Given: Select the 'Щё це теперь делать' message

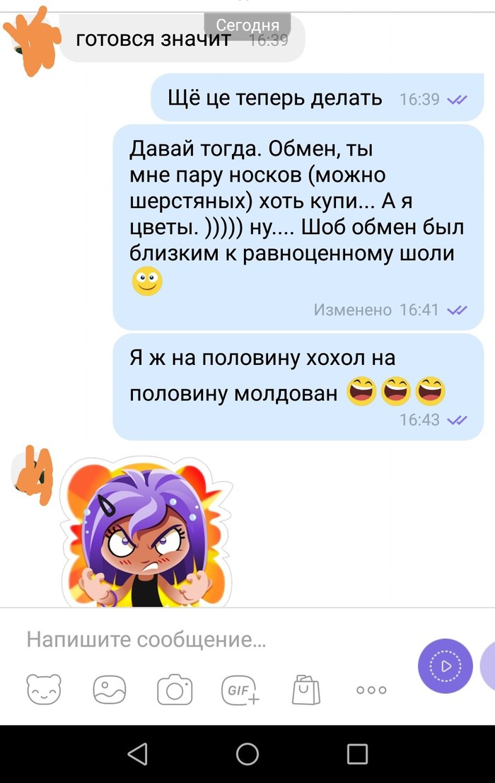Looking at the screenshot, I should [x=318, y=98].
